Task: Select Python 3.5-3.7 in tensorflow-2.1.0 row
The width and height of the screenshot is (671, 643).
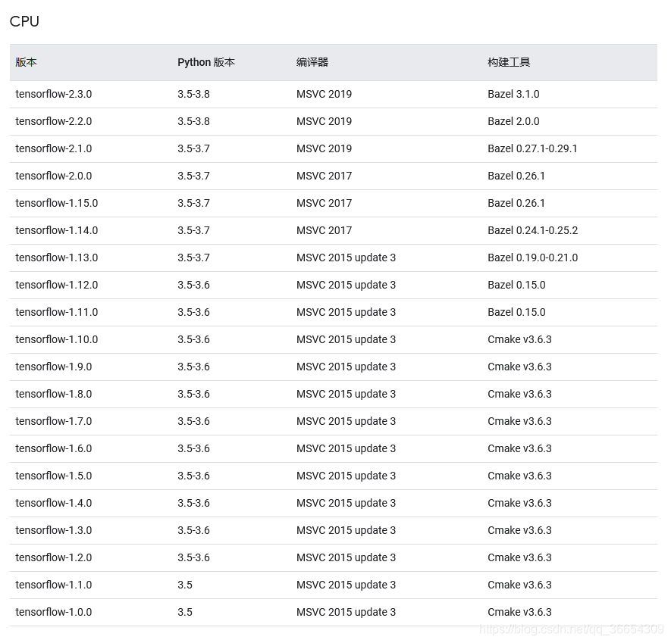Action: pos(193,148)
